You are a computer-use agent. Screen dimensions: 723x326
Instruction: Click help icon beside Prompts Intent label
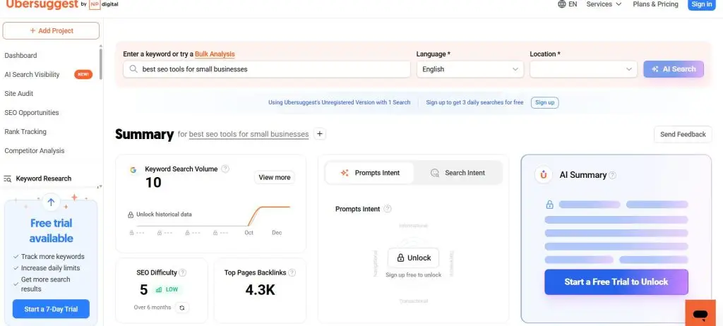point(388,209)
